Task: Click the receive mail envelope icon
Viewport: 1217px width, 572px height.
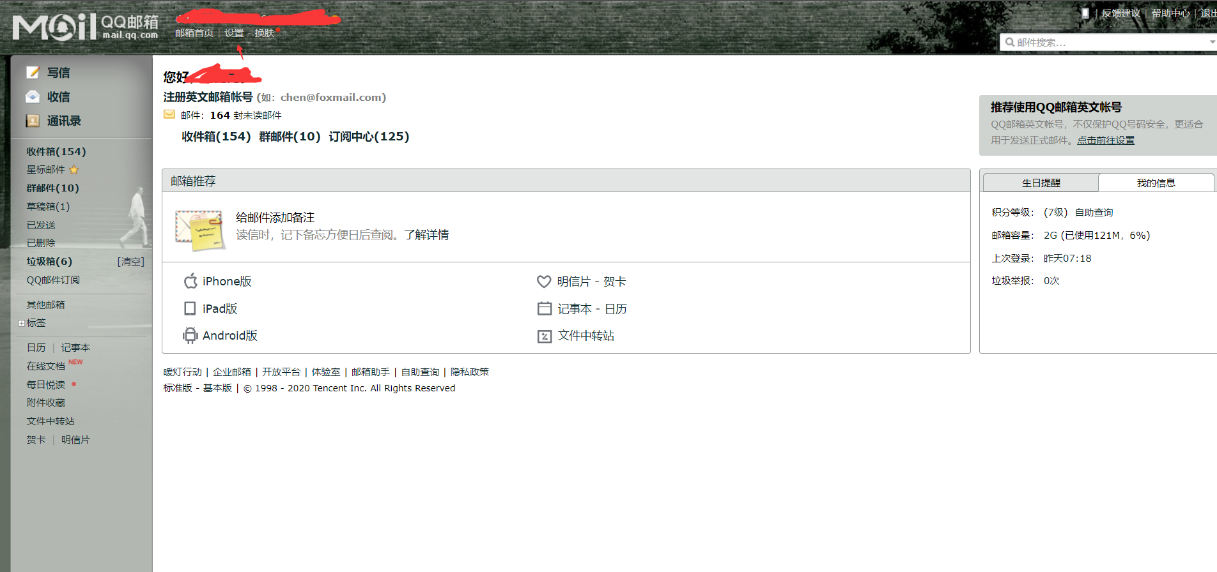Action: coord(33,97)
